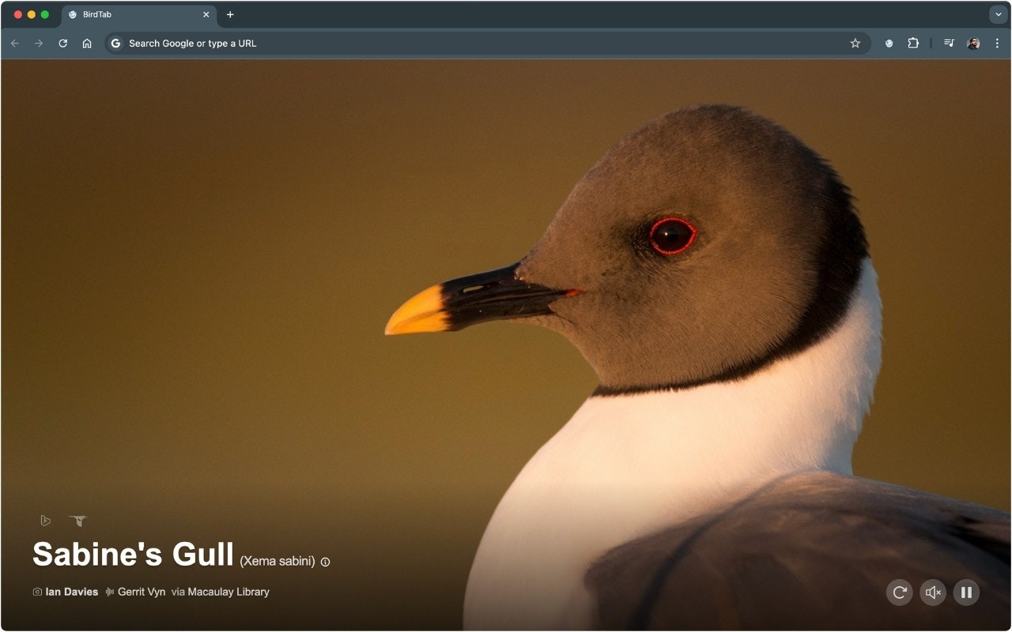
Task: Open the Chrome extensions puzzle icon
Action: click(913, 43)
